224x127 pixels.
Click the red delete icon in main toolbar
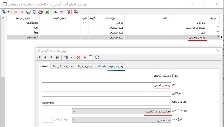pyautogui.click(x=16, y=12)
